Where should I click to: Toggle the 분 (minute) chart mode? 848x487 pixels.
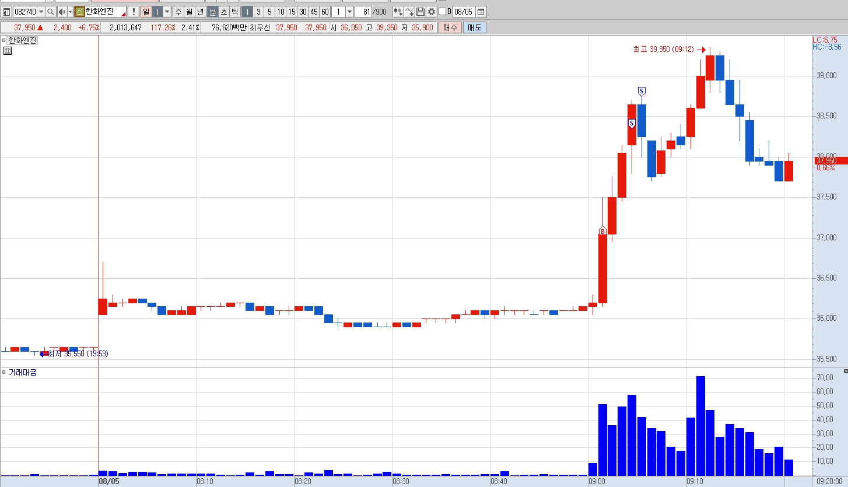pyautogui.click(x=213, y=12)
